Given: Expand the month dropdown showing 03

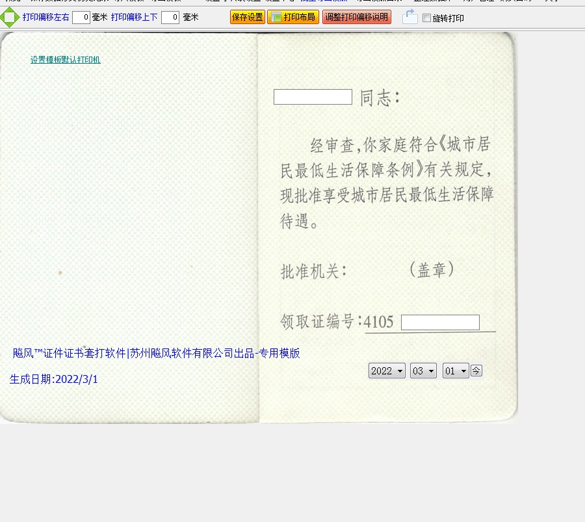Looking at the screenshot, I should click(423, 371).
